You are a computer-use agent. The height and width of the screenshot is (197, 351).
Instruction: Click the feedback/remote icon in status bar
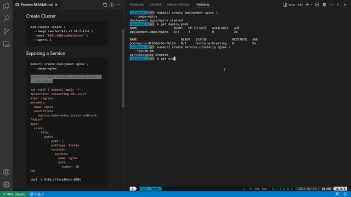coord(337,194)
